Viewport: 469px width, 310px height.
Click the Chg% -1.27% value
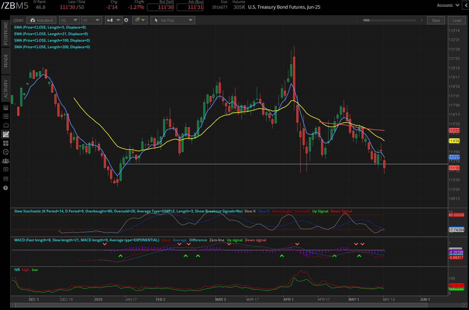136,7
